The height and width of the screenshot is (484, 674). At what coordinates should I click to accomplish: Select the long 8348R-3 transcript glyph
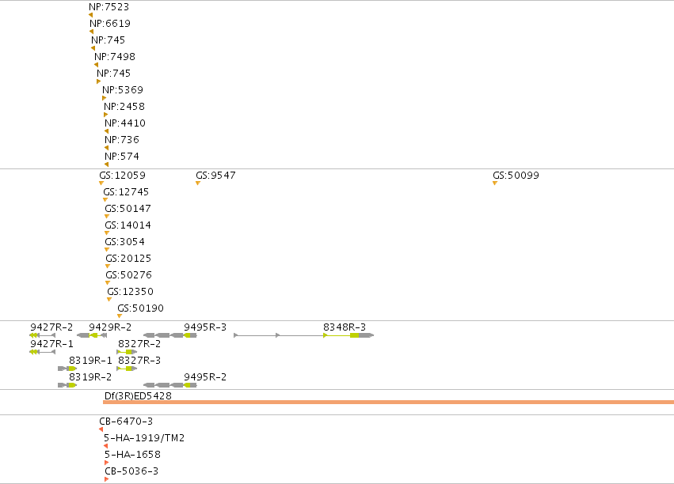tap(304, 335)
